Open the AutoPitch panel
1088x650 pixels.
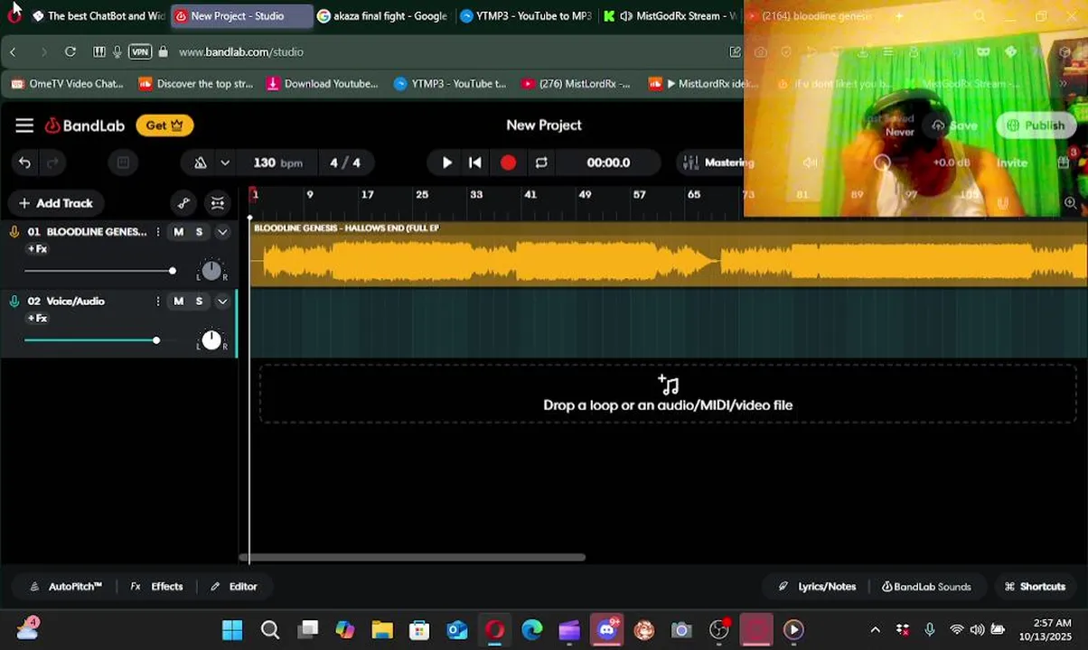click(x=66, y=587)
